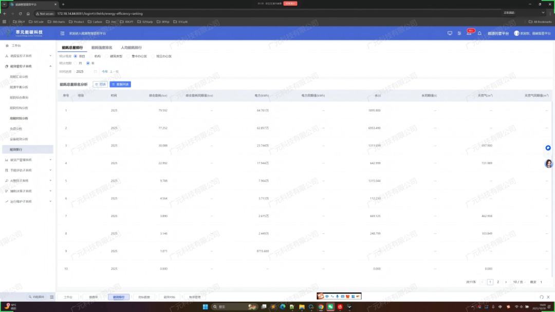555x312 pixels.
Task: Select 项目 statistics dimension radio
Action: (x=76, y=56)
